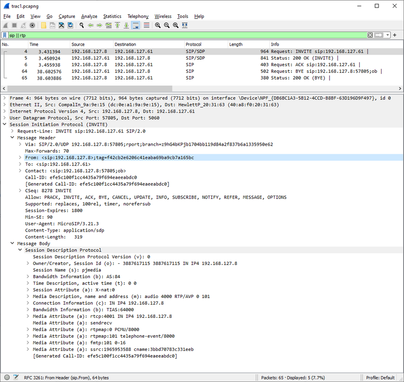Click the Reload capture file icon
404x382 pixels.
70,25
